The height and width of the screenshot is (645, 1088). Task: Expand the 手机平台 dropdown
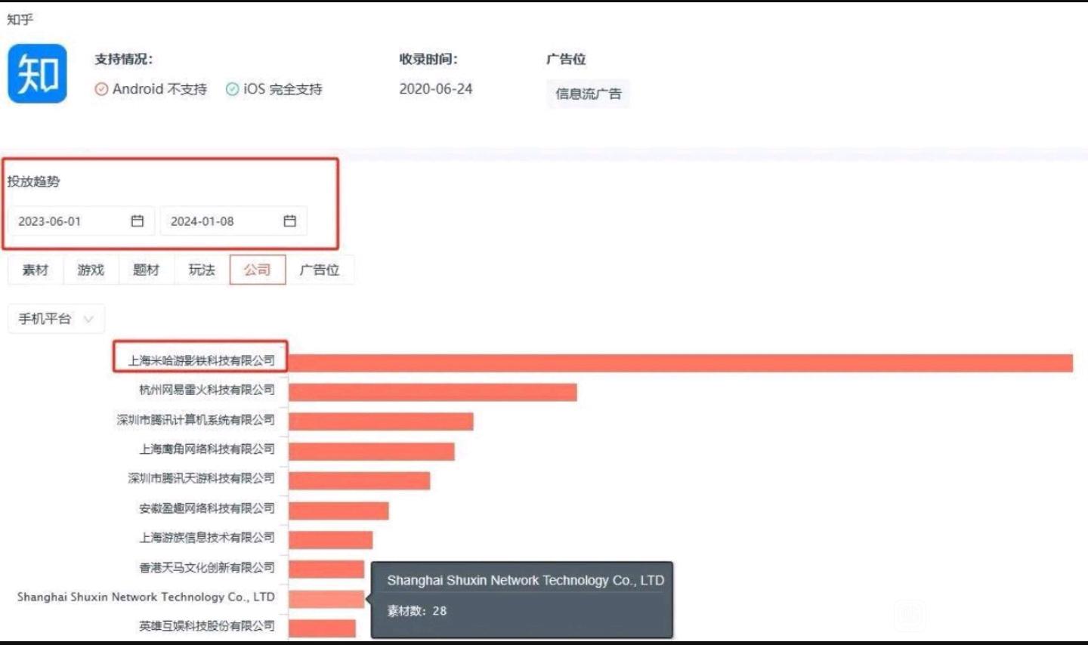[x=56, y=319]
